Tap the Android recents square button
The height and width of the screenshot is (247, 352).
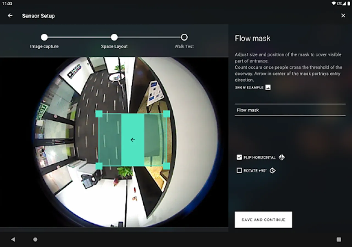pyautogui.click(x=339, y=240)
